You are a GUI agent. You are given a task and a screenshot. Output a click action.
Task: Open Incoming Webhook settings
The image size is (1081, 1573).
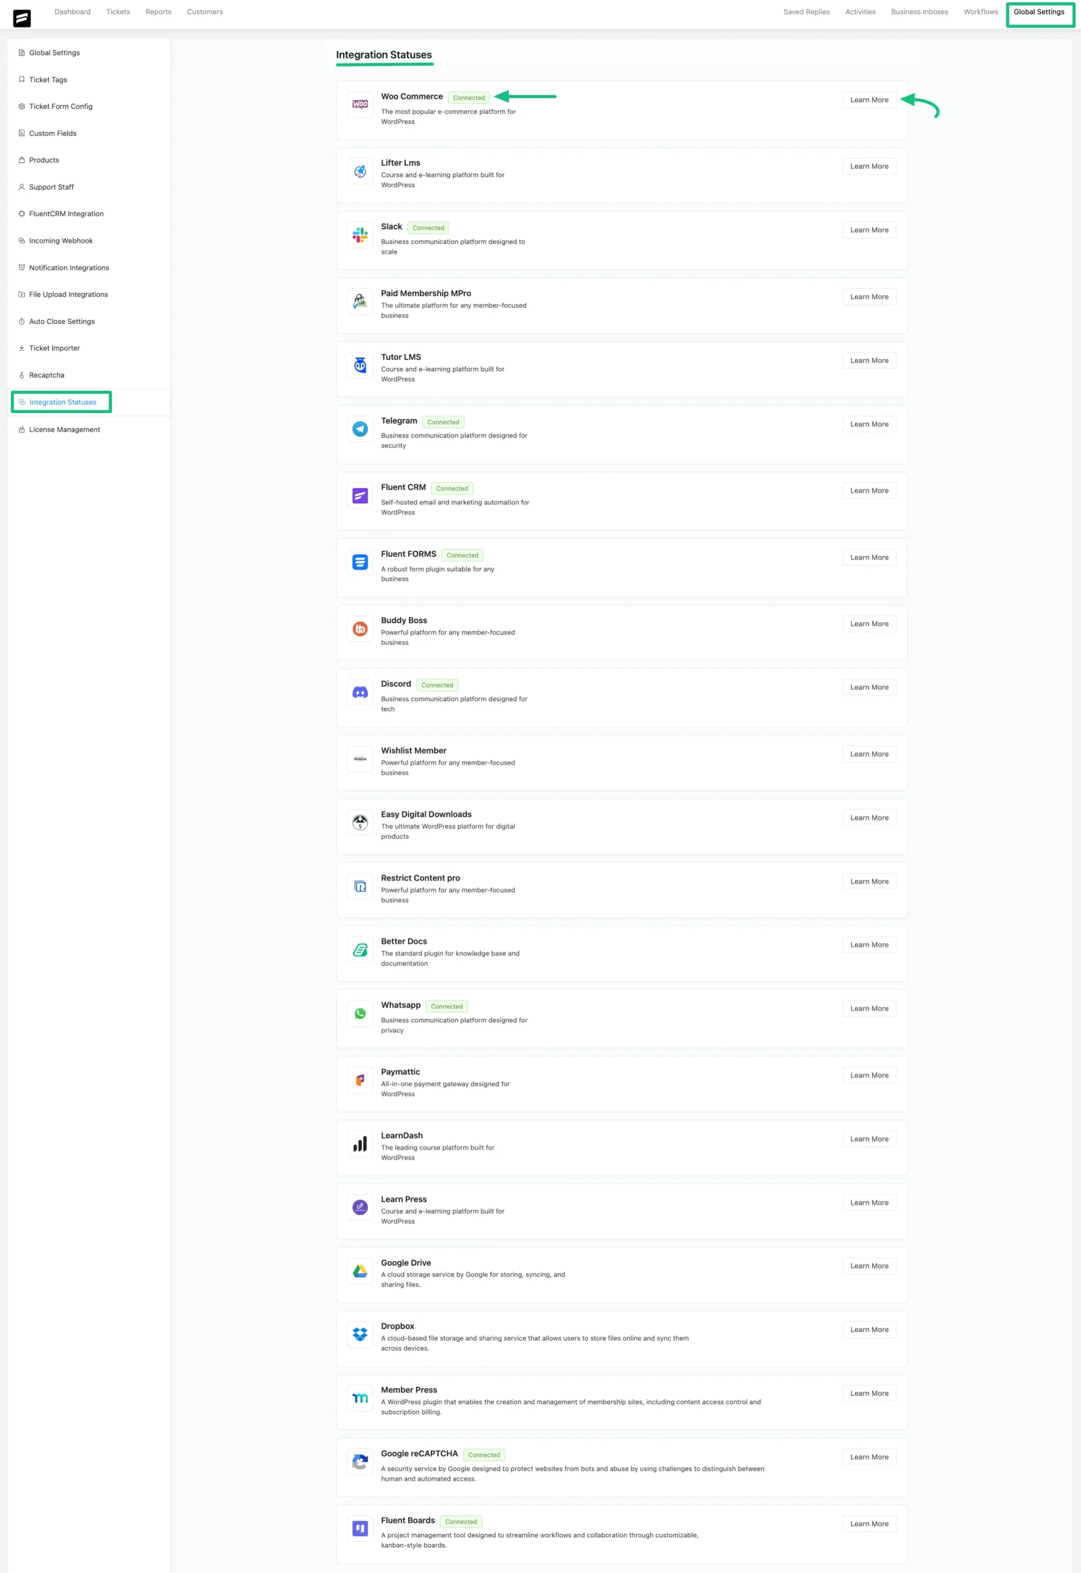[61, 241]
